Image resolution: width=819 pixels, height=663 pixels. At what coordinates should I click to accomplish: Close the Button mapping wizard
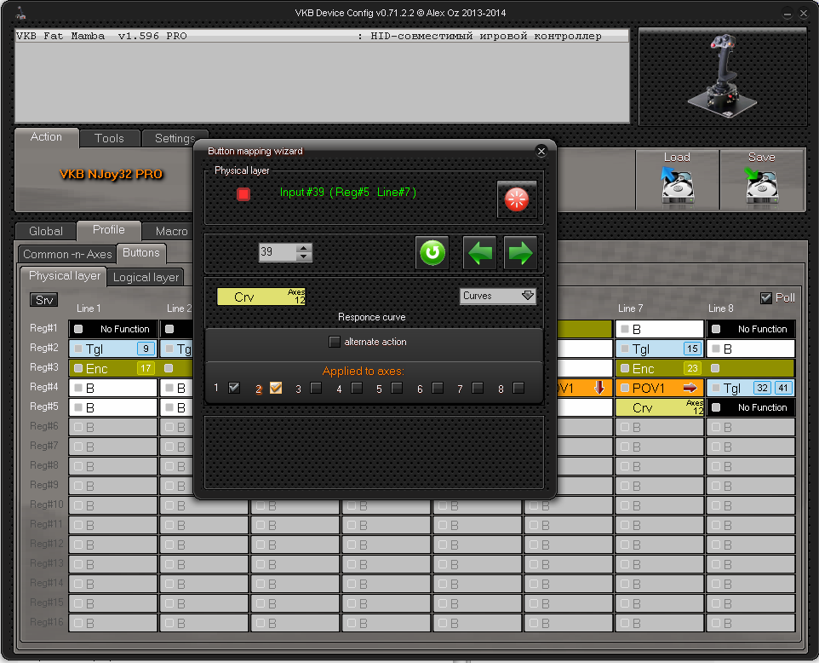(541, 151)
